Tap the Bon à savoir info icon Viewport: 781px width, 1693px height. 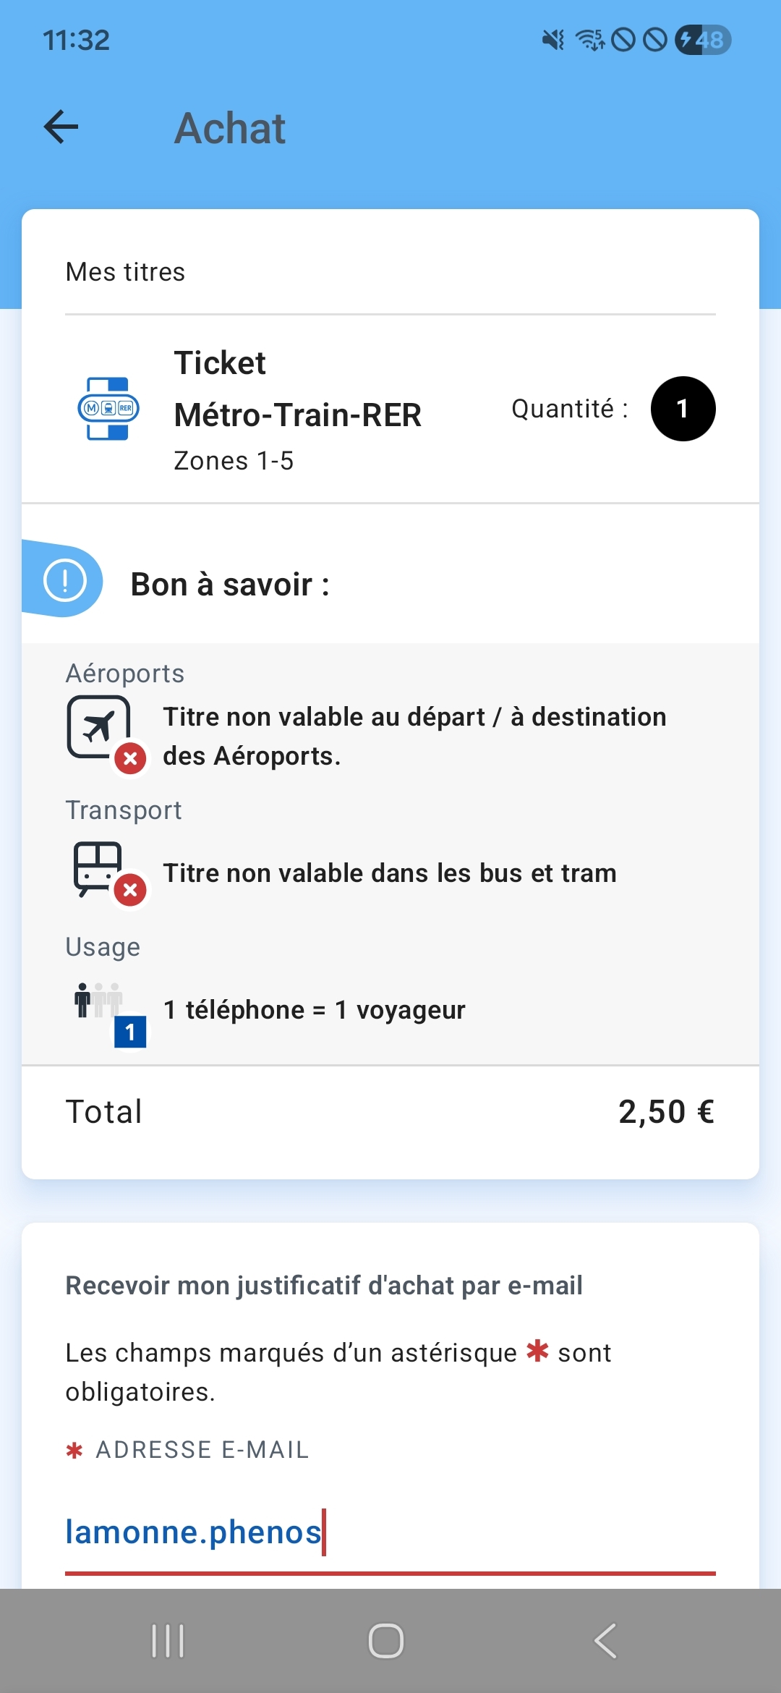pyautogui.click(x=65, y=580)
